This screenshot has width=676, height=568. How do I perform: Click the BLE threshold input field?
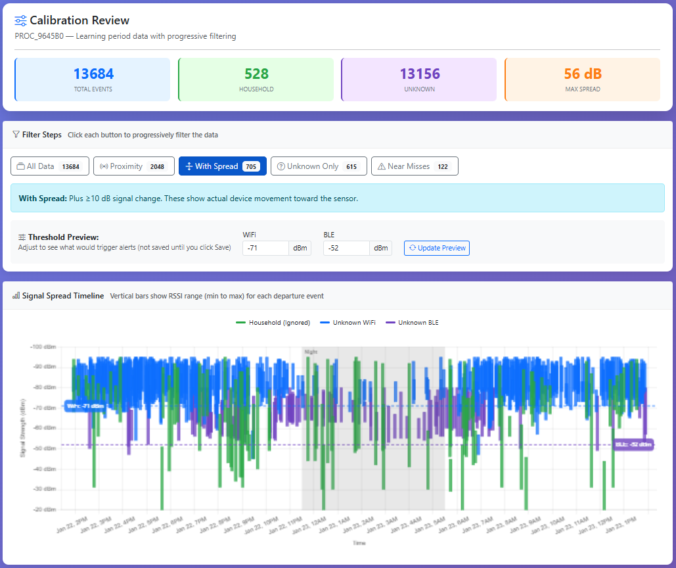point(346,248)
